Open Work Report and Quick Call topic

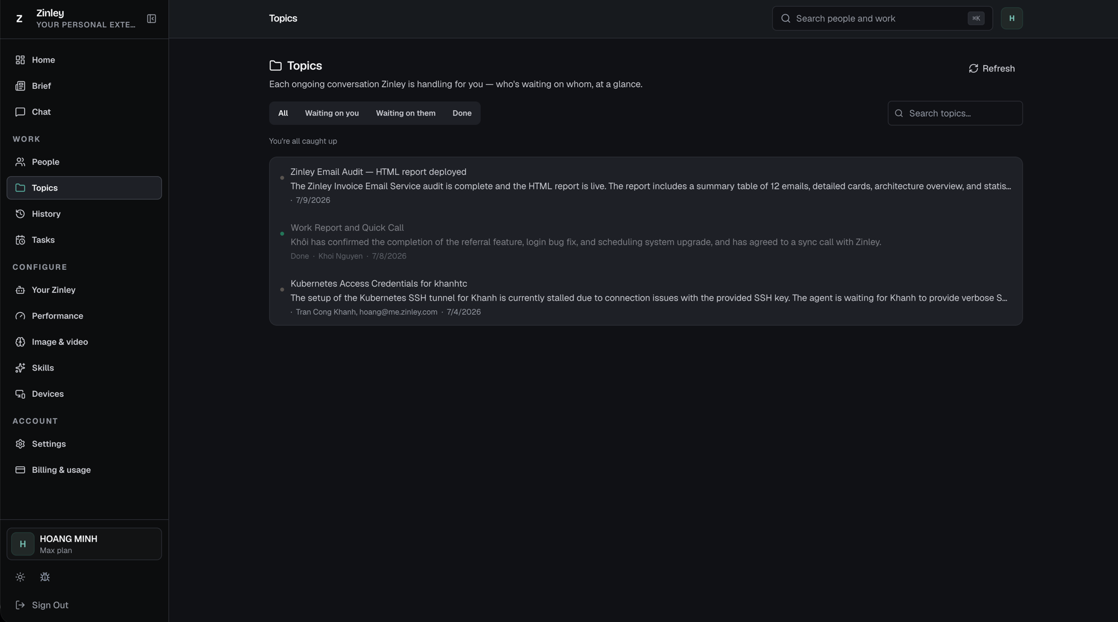[x=646, y=241]
